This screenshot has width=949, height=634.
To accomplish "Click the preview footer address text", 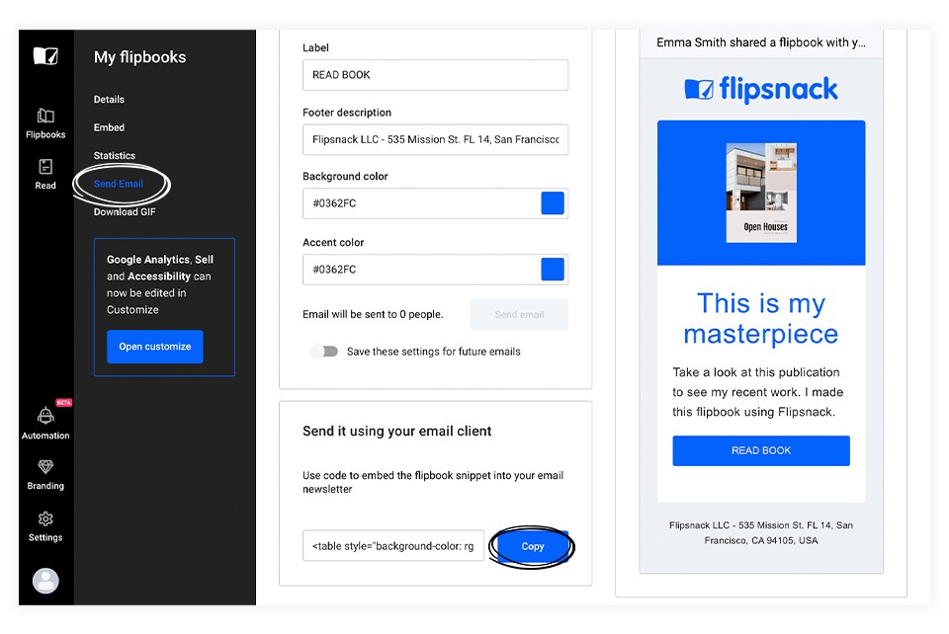I will pos(761,533).
